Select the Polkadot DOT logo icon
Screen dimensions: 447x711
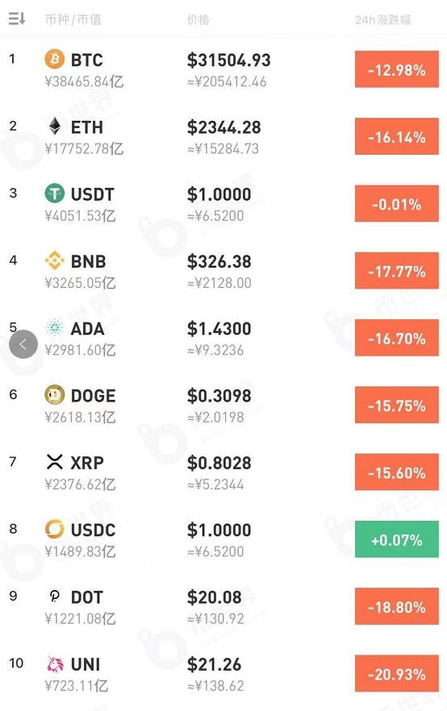click(x=54, y=597)
